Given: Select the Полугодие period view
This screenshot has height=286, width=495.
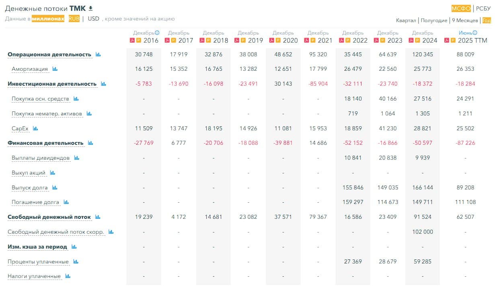Looking at the screenshot, I should (434, 21).
